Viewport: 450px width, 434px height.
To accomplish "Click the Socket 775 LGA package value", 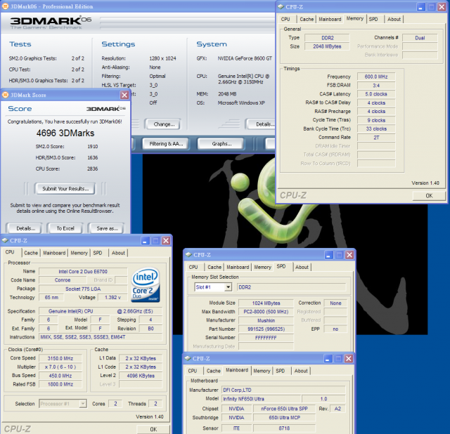I will coord(83,289).
